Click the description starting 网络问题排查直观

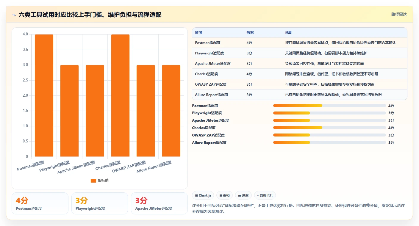[332, 74]
